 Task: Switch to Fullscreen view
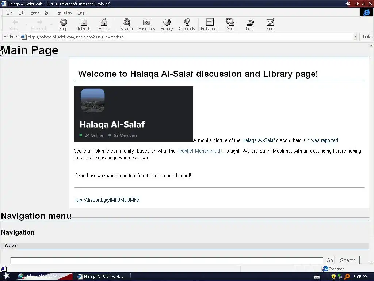tap(210, 25)
